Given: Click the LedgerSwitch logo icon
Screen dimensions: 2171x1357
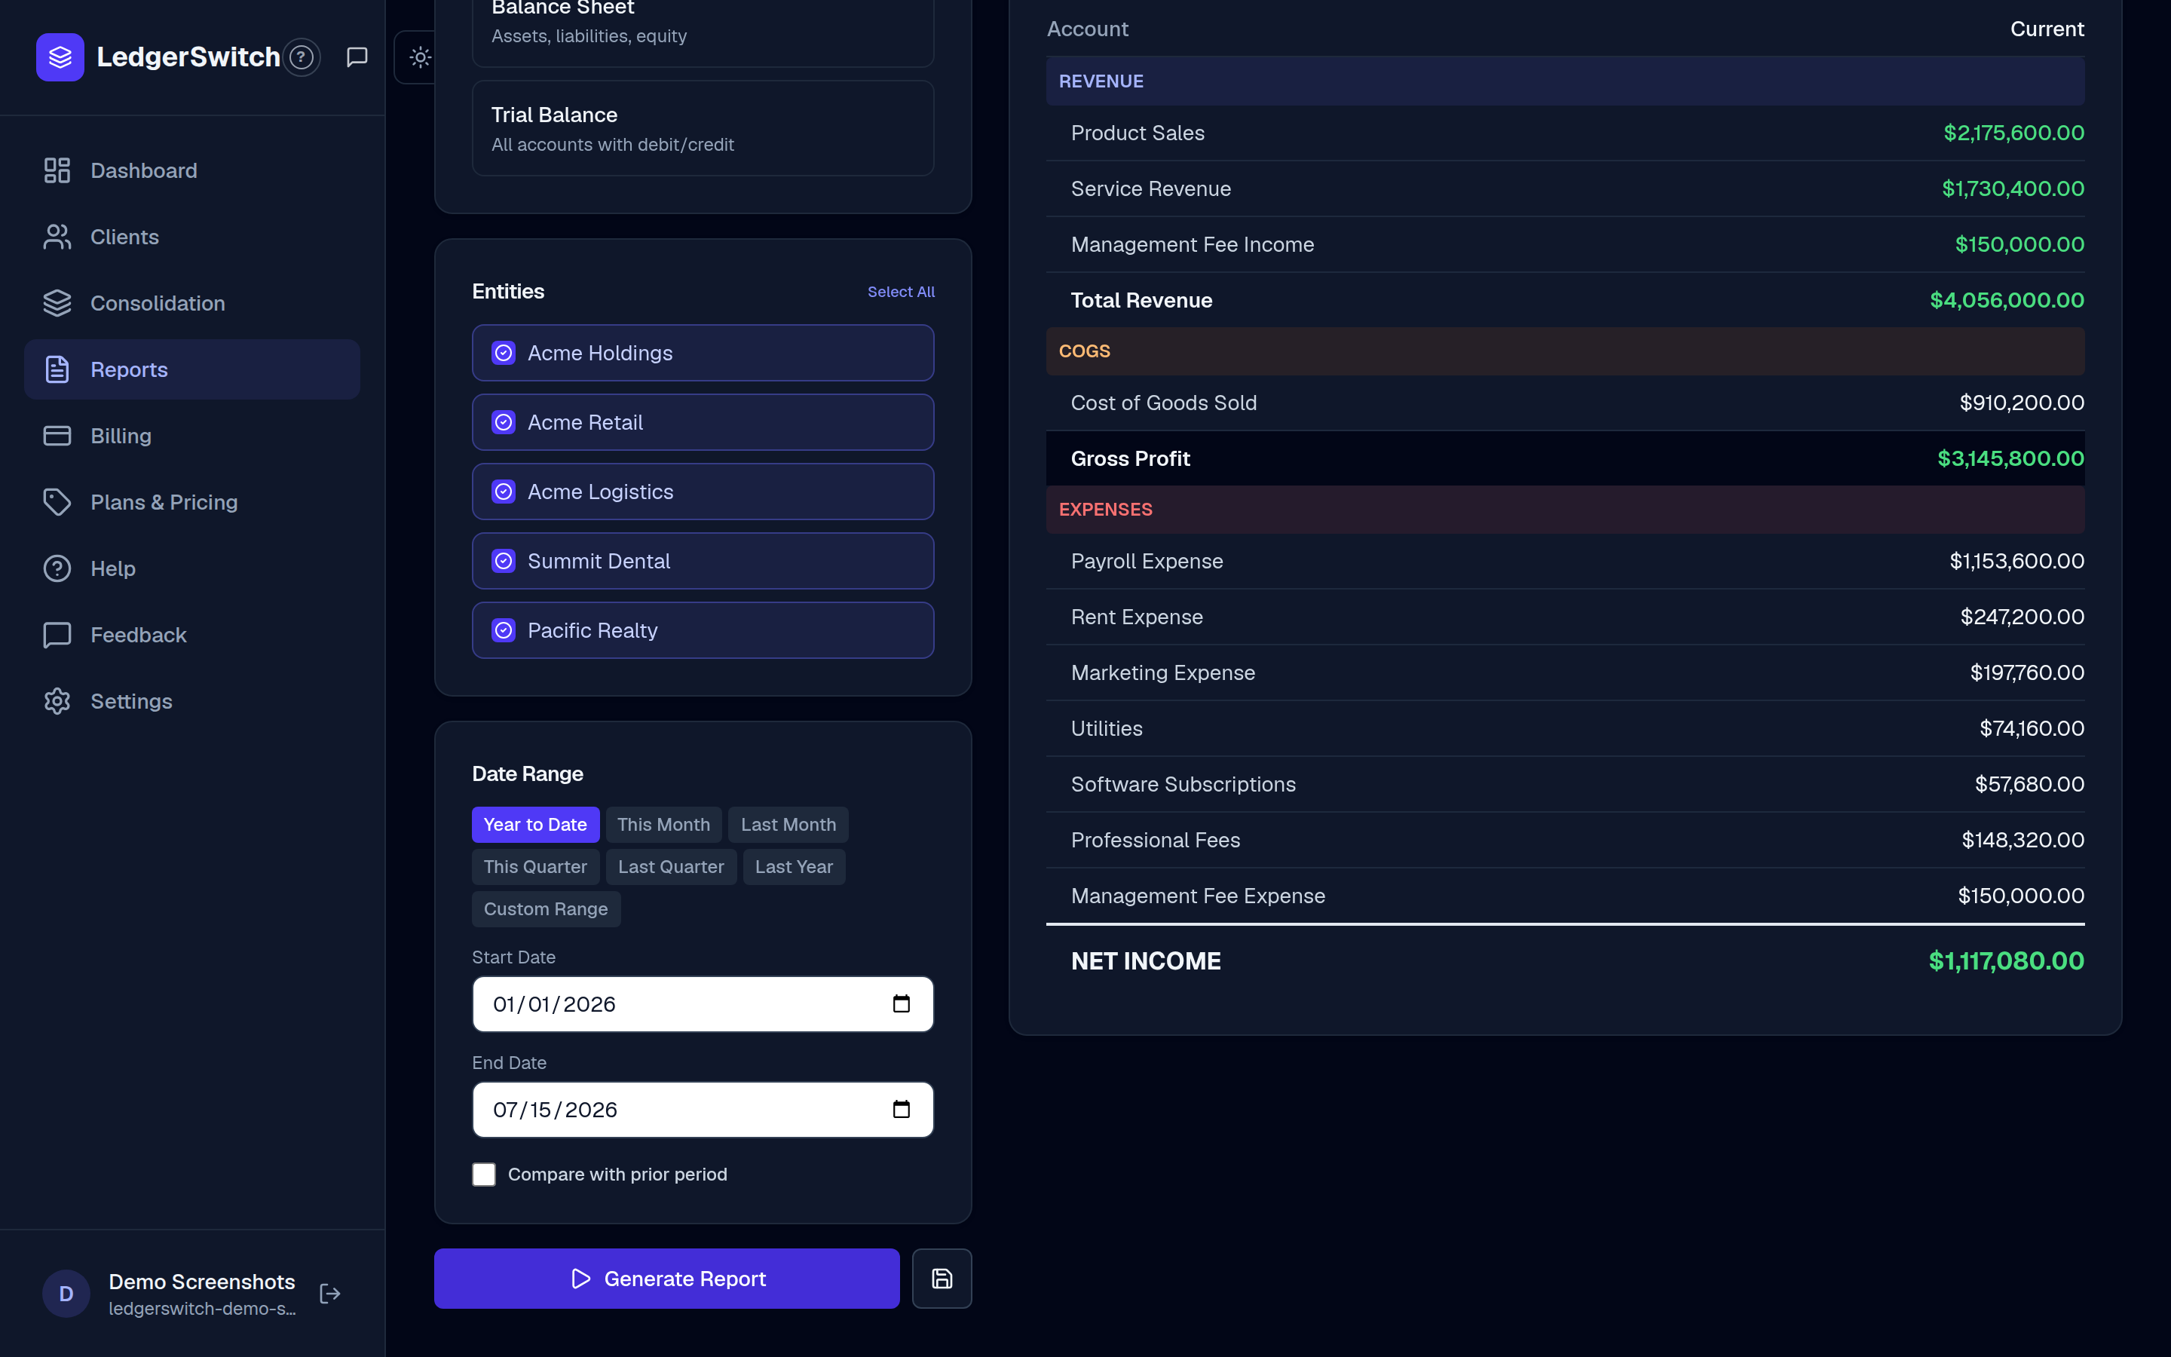Looking at the screenshot, I should pyautogui.click(x=60, y=57).
